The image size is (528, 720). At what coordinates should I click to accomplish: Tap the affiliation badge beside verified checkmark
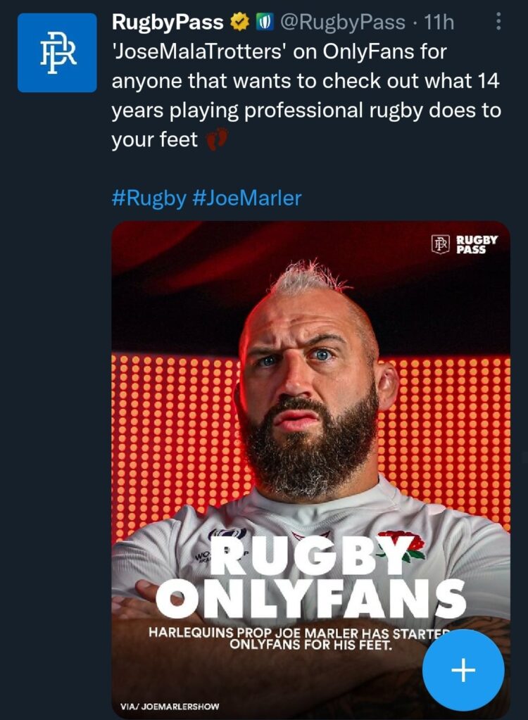tap(260, 23)
